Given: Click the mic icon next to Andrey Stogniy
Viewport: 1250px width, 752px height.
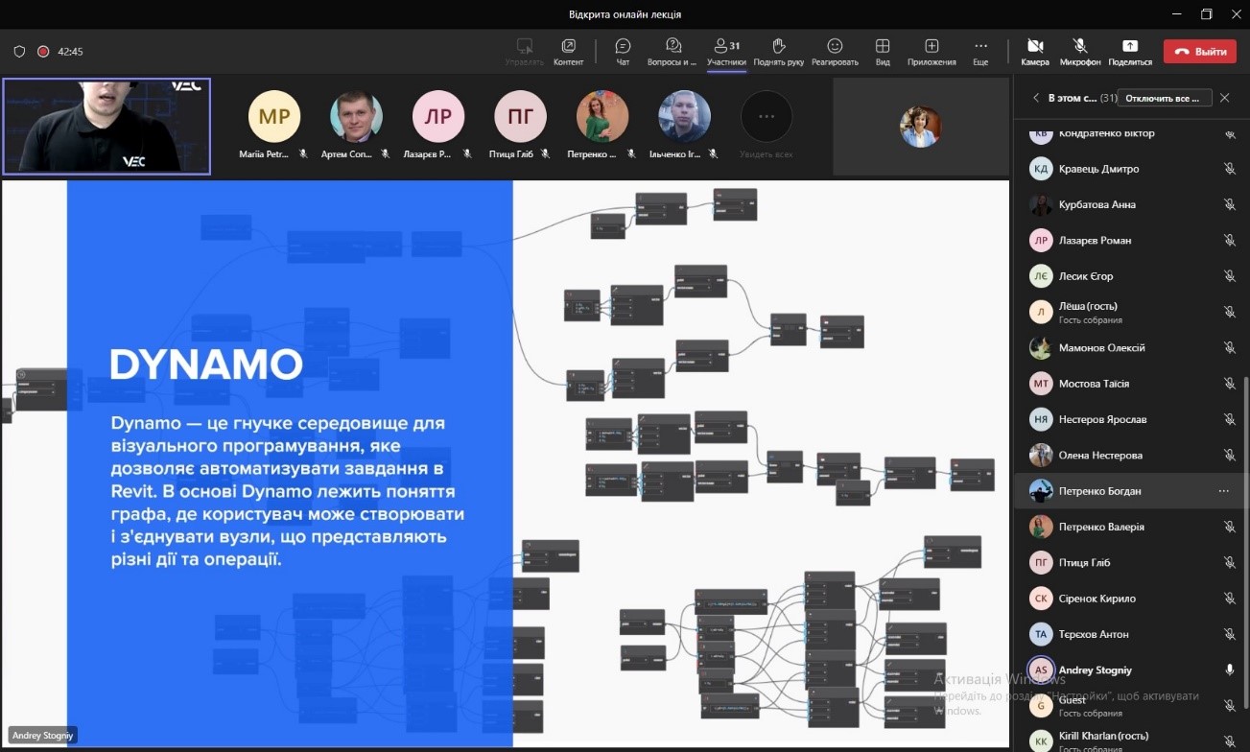Looking at the screenshot, I should (1229, 670).
